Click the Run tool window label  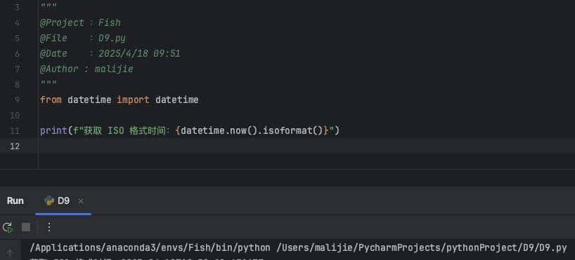[x=15, y=200]
